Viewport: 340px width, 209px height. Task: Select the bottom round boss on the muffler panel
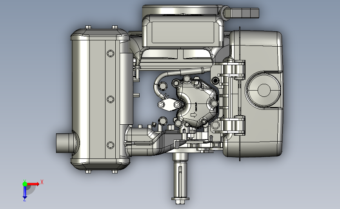click(111, 145)
